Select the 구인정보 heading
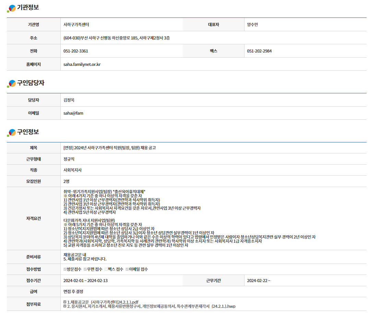Screen dimensions: 371x314 tap(28, 132)
